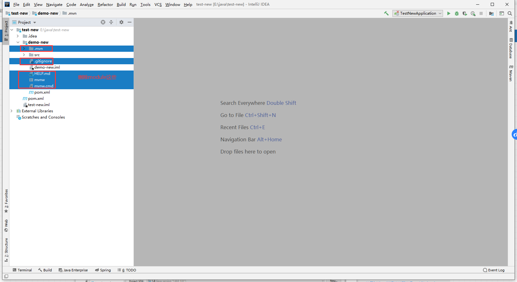Collapse the test-new root node
Screen dimensions: 517x282
12,30
